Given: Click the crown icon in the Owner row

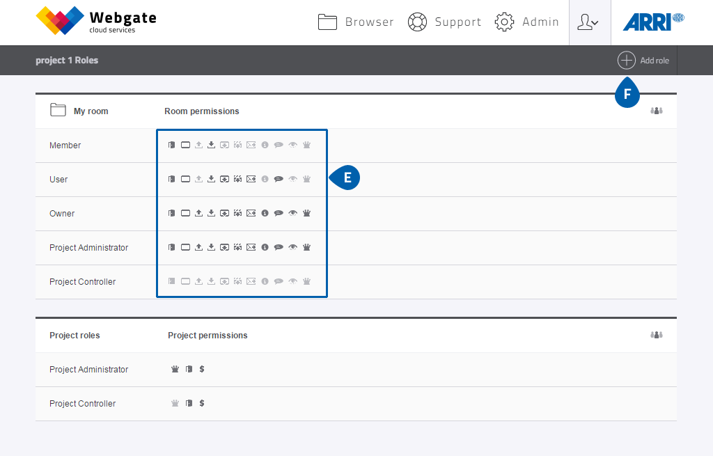Looking at the screenshot, I should 307,213.
